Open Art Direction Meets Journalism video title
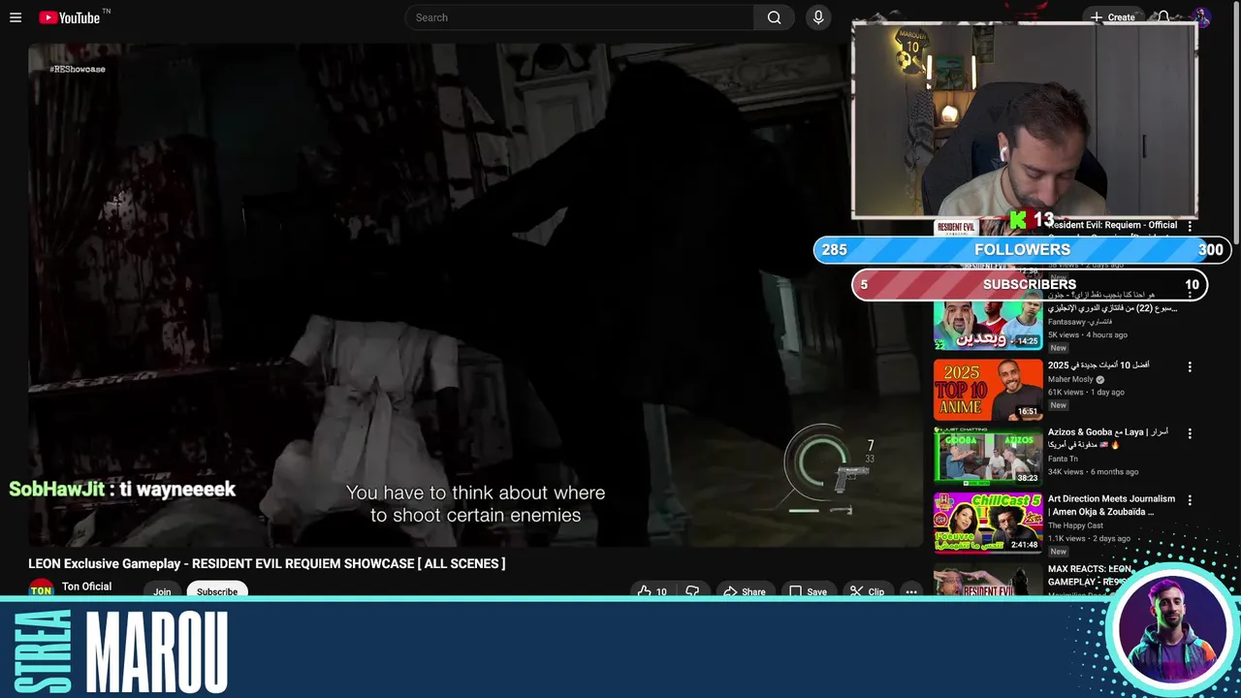This screenshot has width=1241, height=698. (1111, 505)
